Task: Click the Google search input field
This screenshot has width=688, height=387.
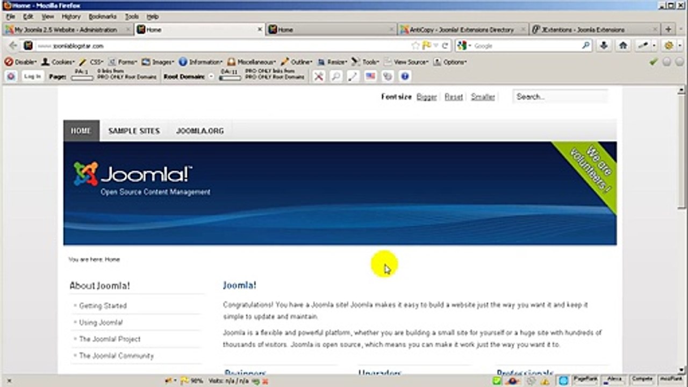Action: [525, 46]
